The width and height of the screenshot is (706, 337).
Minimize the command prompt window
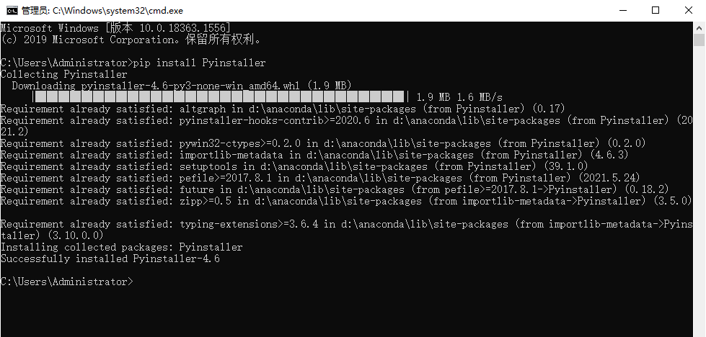click(x=622, y=10)
